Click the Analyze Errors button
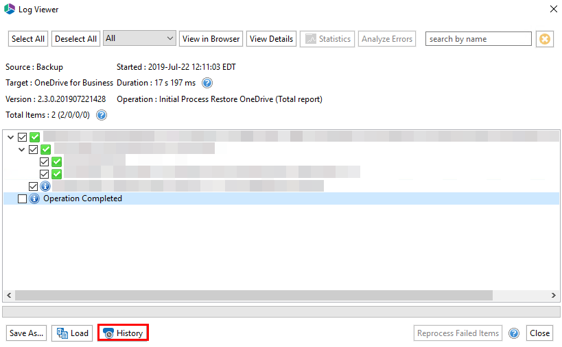The width and height of the screenshot is (562, 347). pos(387,38)
